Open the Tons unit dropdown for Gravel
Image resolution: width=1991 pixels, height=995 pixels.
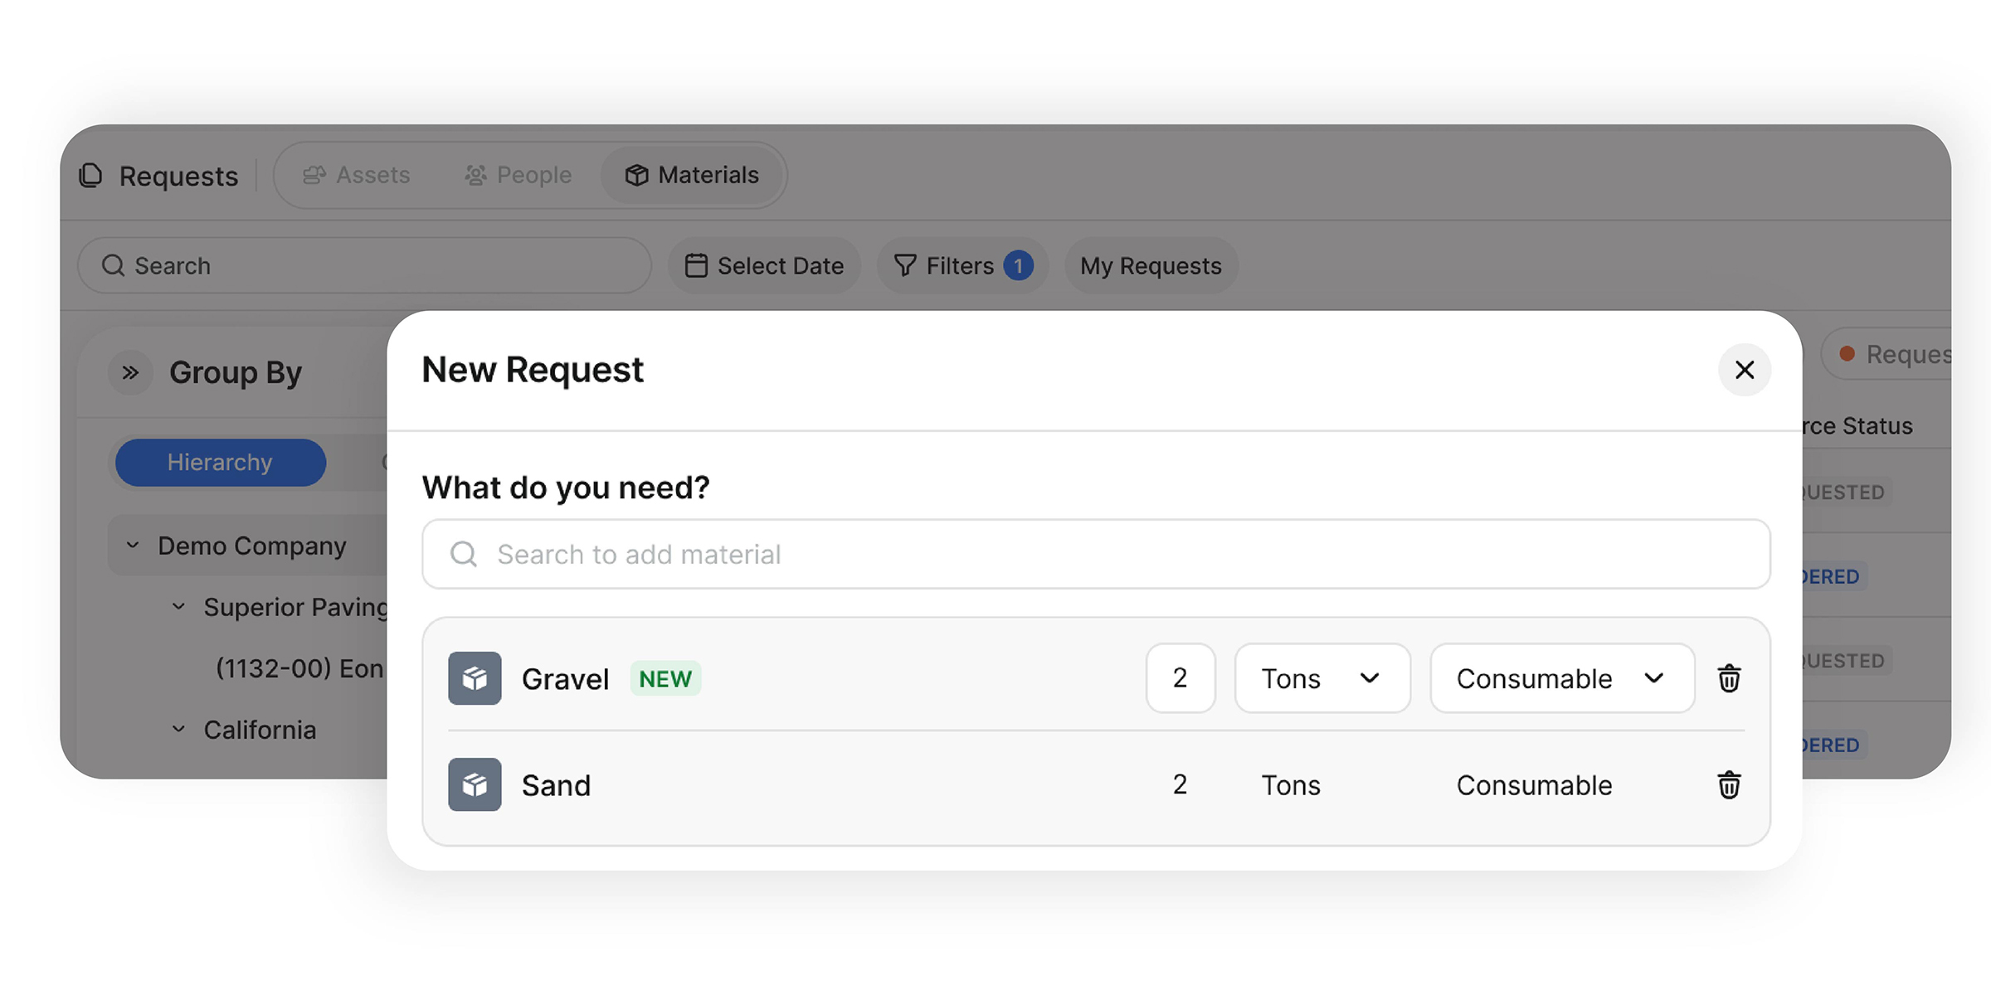coord(1322,678)
